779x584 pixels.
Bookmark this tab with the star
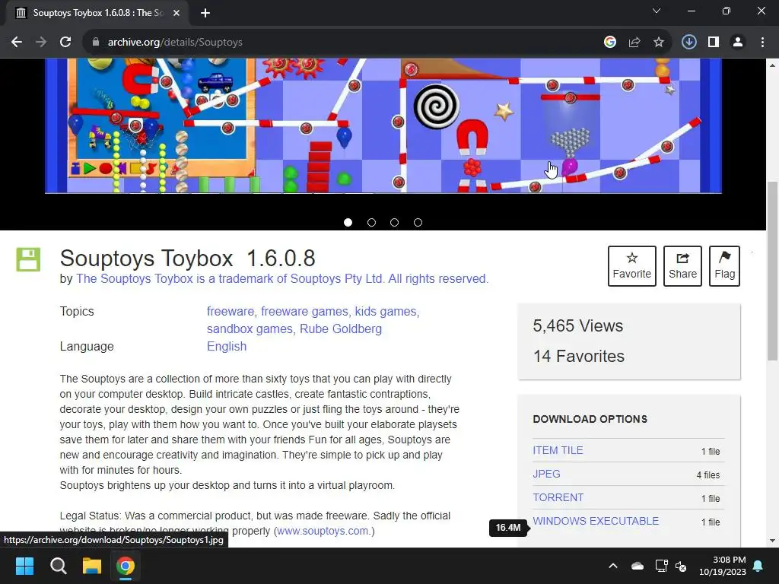[659, 43]
